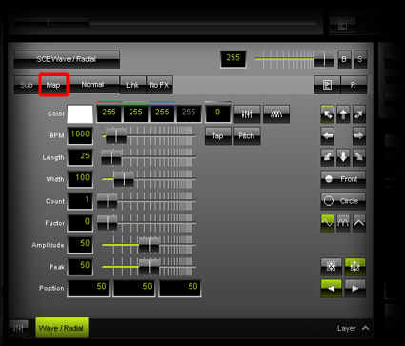The image size is (405, 346).
Task: Choose the sine wave shape
Action: pos(327,223)
